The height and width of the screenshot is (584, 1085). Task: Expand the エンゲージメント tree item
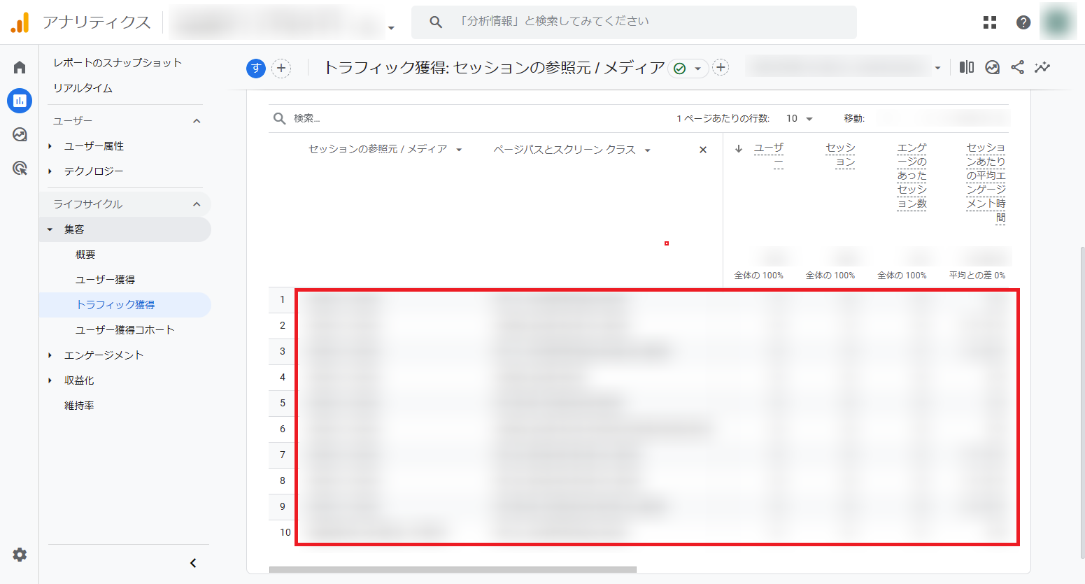(x=50, y=355)
